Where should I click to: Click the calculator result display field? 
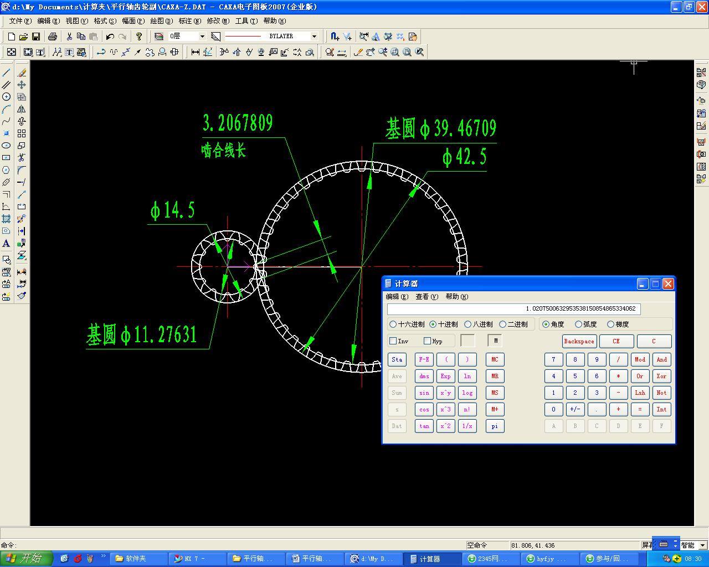514,309
